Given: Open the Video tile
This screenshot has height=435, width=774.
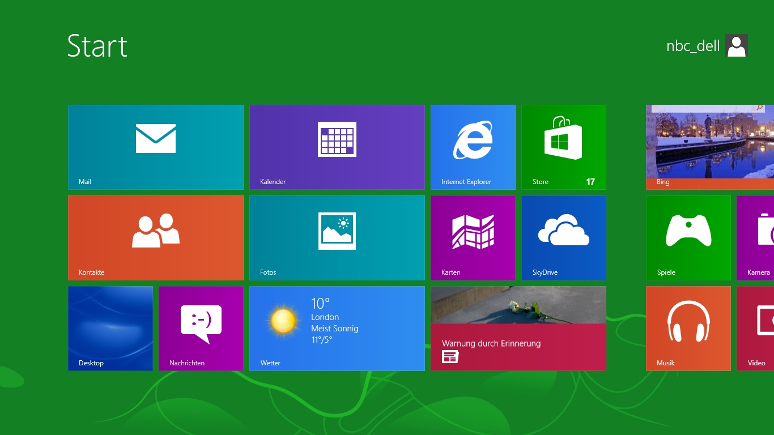Looking at the screenshot, I should pos(755,329).
